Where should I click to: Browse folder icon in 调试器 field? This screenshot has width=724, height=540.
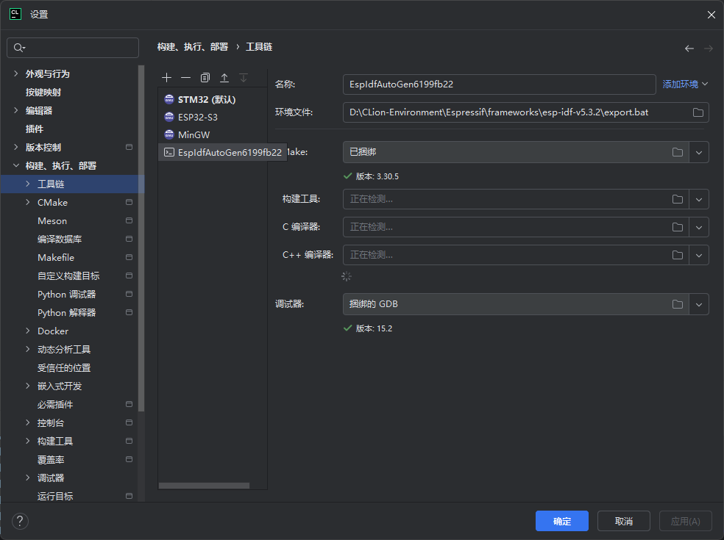(678, 304)
